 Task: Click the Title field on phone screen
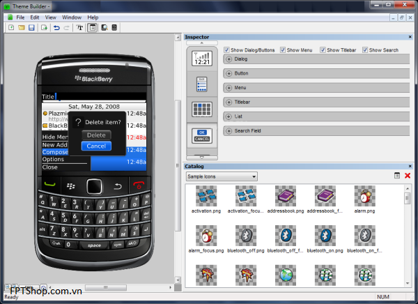tap(94, 97)
